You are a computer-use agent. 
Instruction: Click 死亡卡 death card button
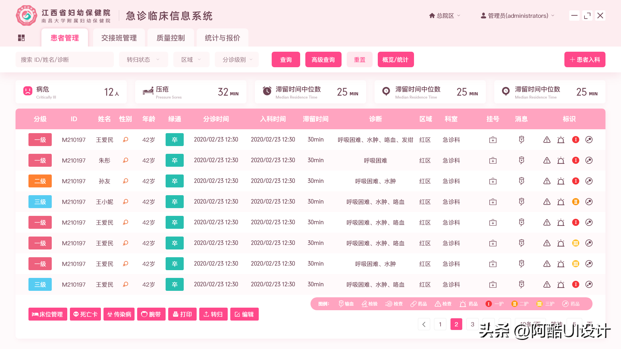pos(85,314)
